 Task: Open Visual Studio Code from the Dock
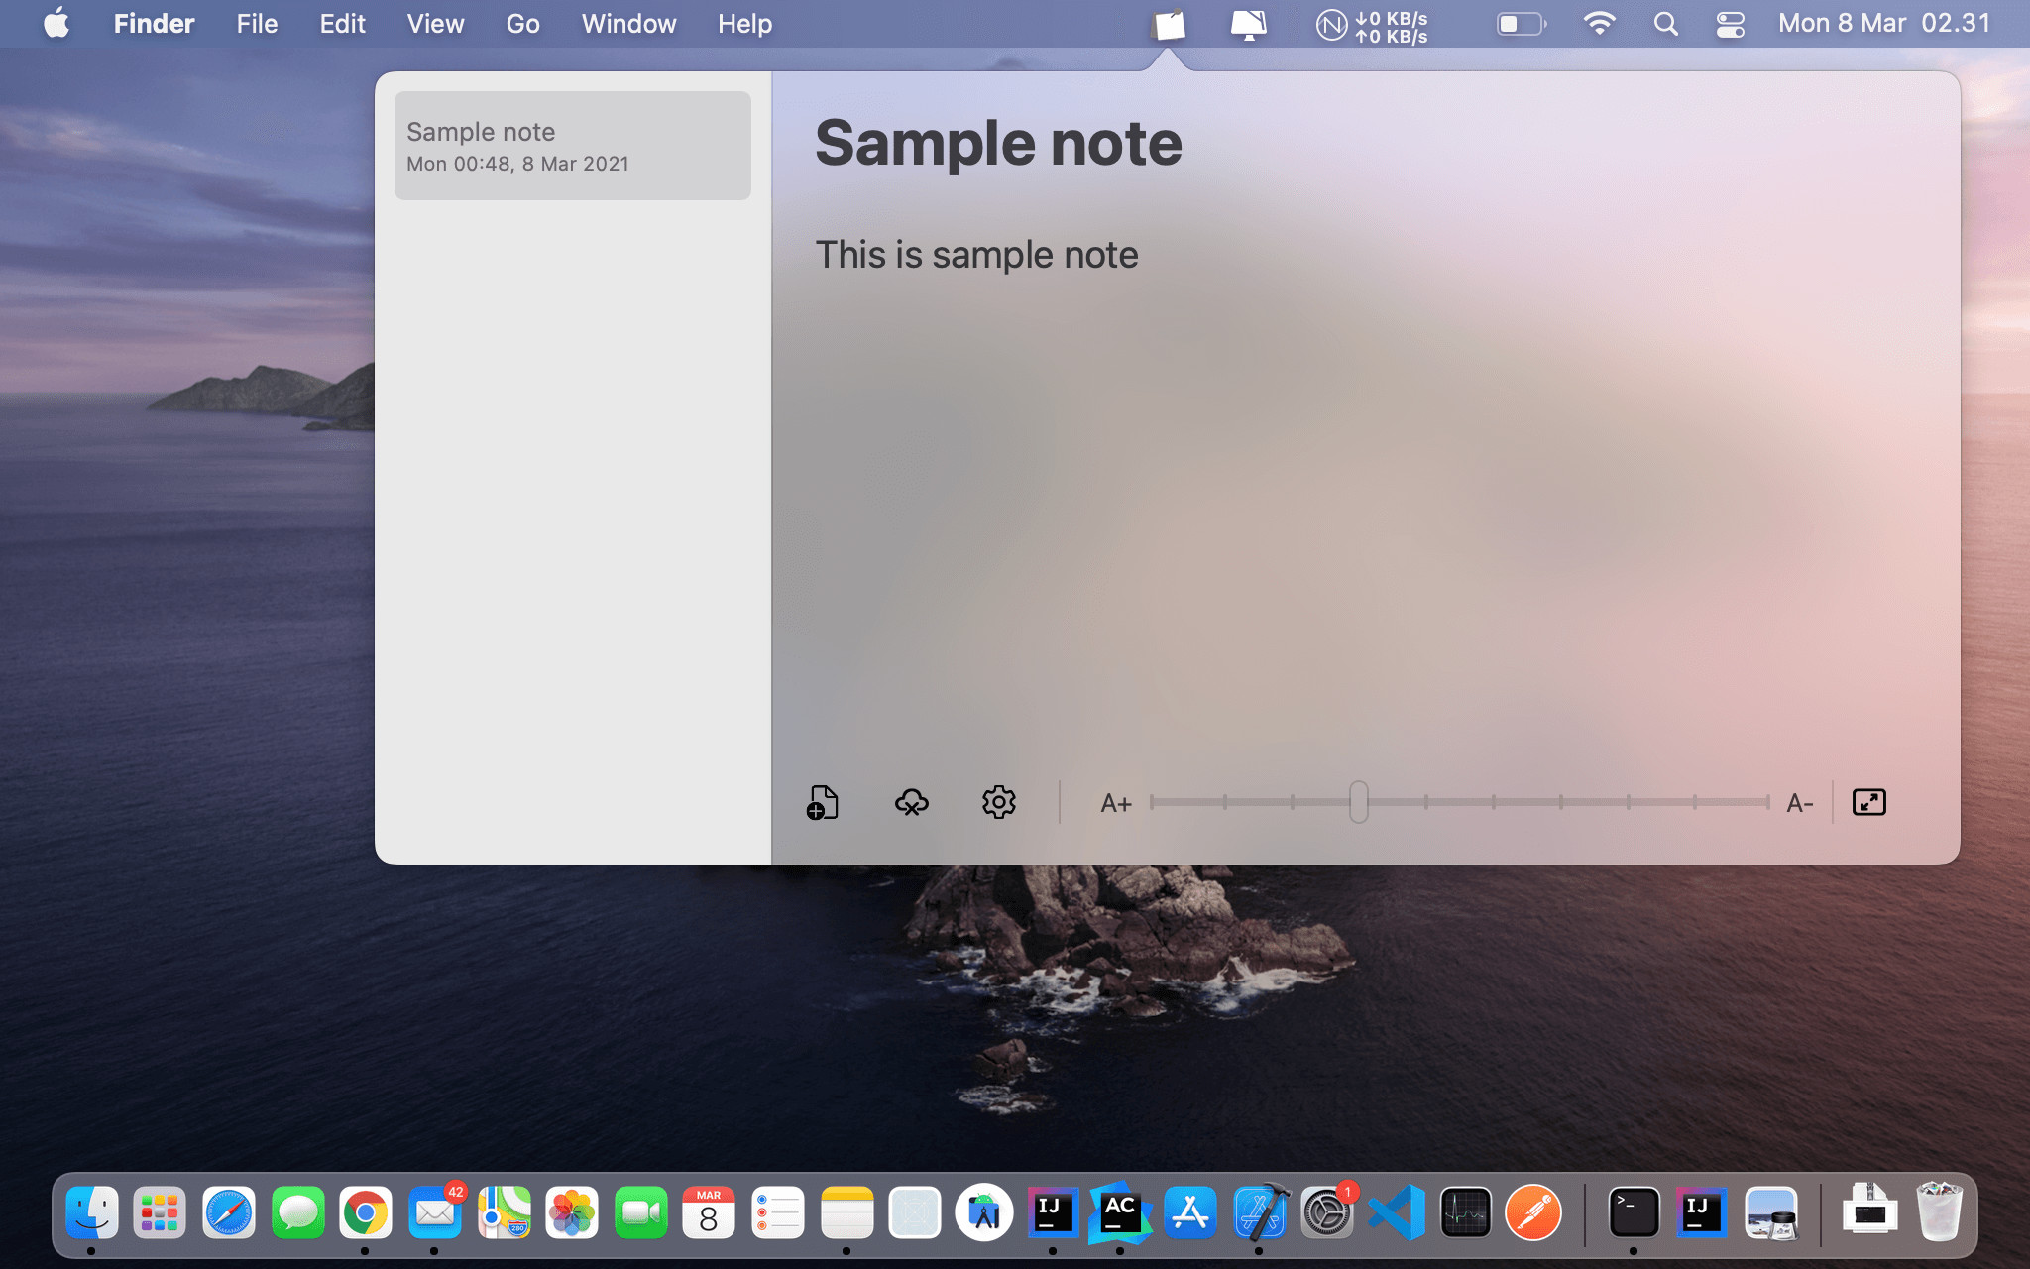(x=1396, y=1212)
